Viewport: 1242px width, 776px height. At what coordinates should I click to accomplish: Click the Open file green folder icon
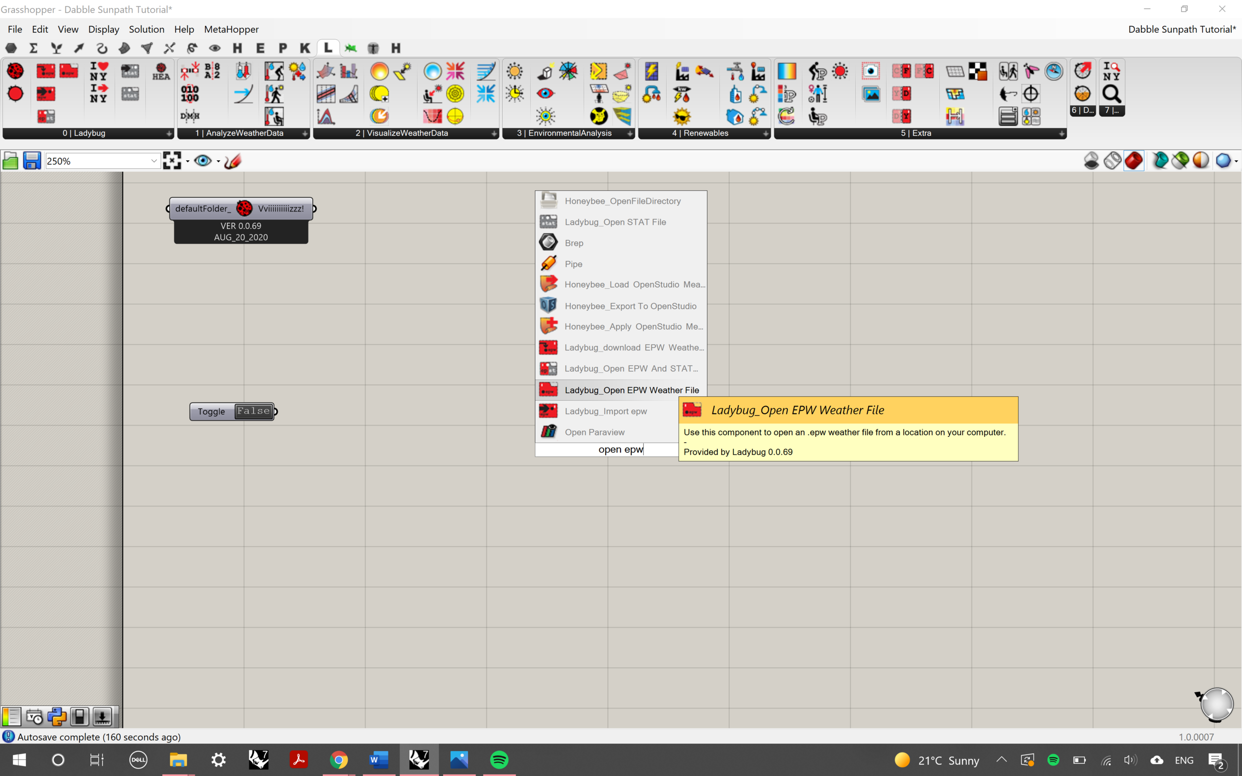pyautogui.click(x=10, y=161)
